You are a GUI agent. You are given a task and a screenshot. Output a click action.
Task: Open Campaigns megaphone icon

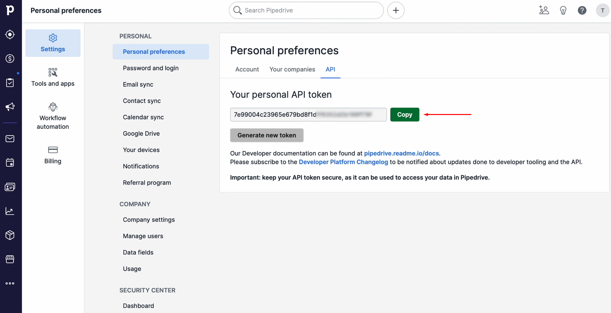[x=10, y=107]
